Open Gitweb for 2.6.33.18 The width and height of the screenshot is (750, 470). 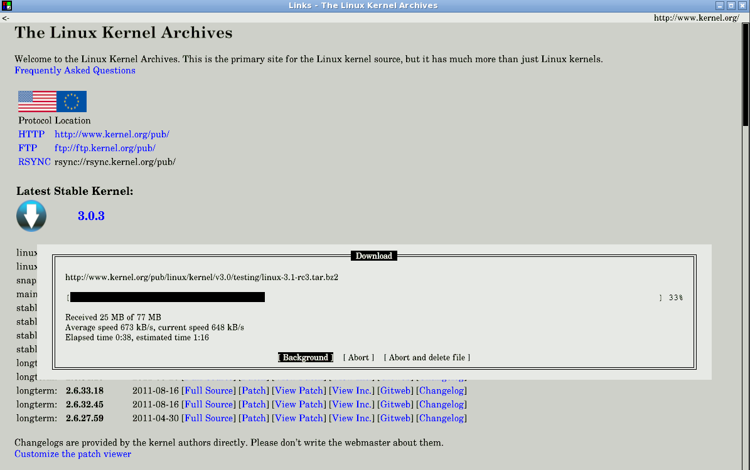395,390
